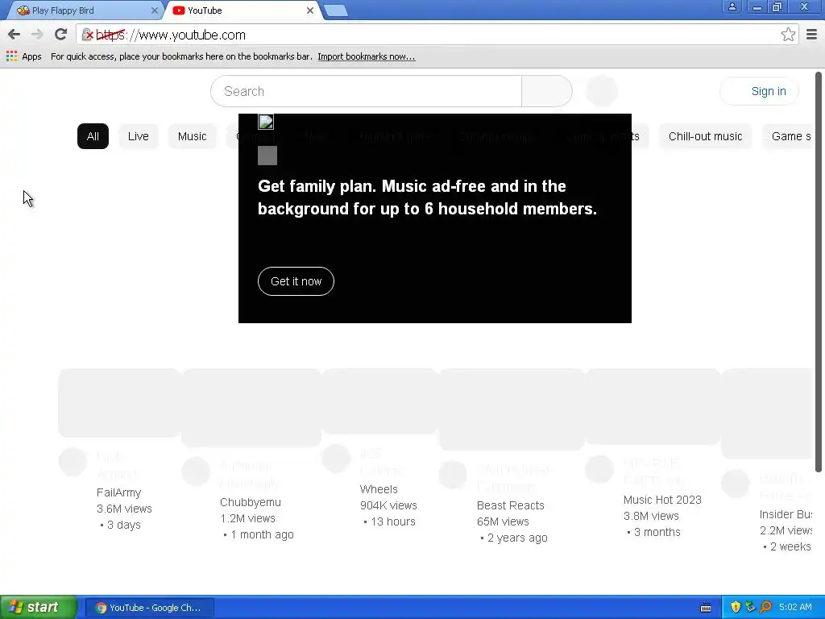Open a new tab button
The image size is (825, 619).
point(335,10)
